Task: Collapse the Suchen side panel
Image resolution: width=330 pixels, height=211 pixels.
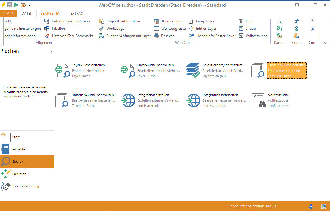Action: pyautogui.click(x=50, y=51)
